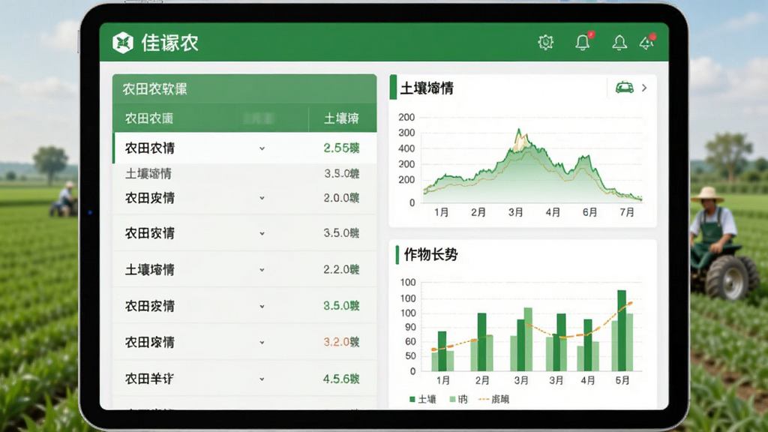
Task: Click the green '2.55' value
Action: [341, 148]
